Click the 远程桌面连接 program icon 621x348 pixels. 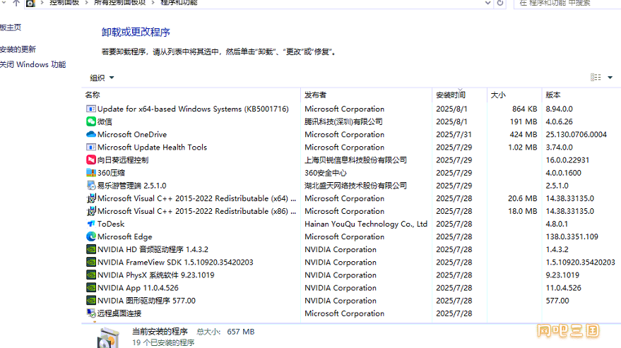tap(91, 313)
